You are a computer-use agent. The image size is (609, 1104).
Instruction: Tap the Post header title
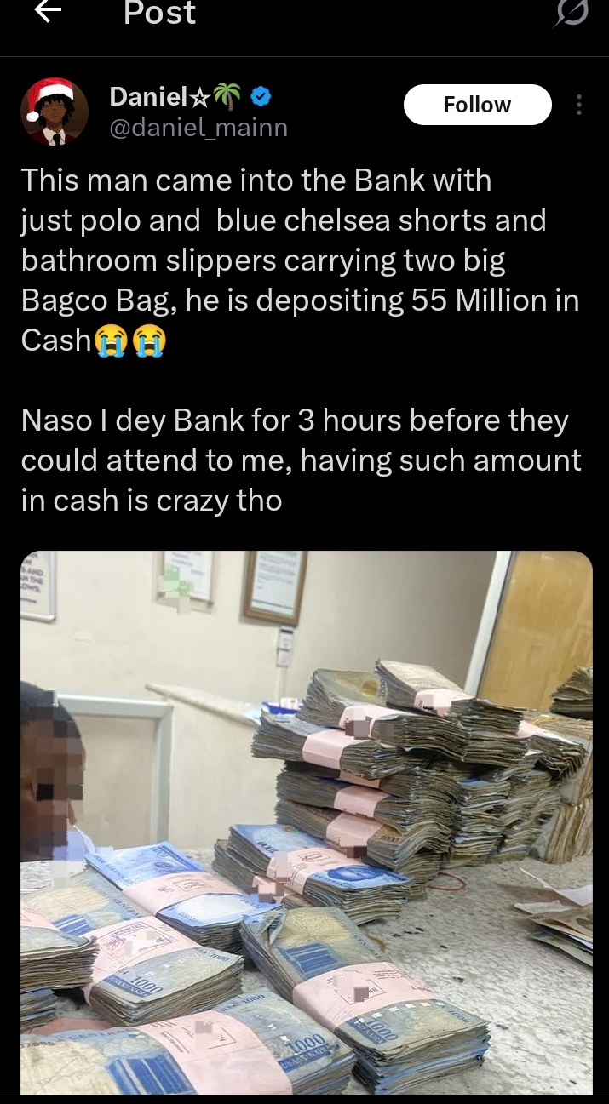click(159, 13)
